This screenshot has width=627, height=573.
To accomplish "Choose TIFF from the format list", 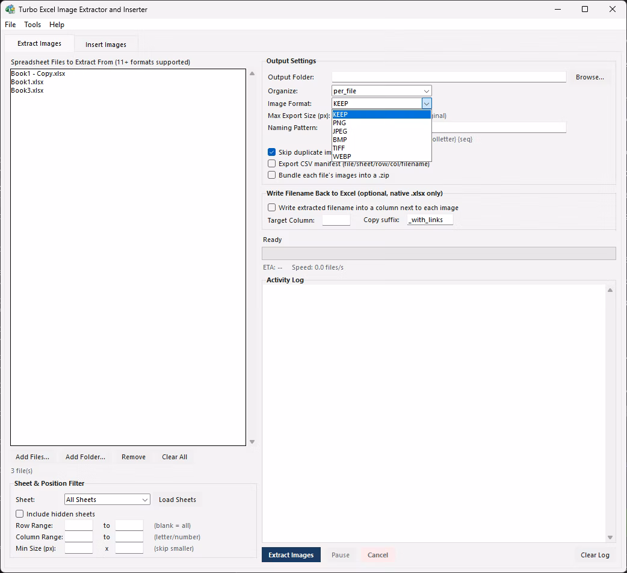I will click(x=381, y=148).
